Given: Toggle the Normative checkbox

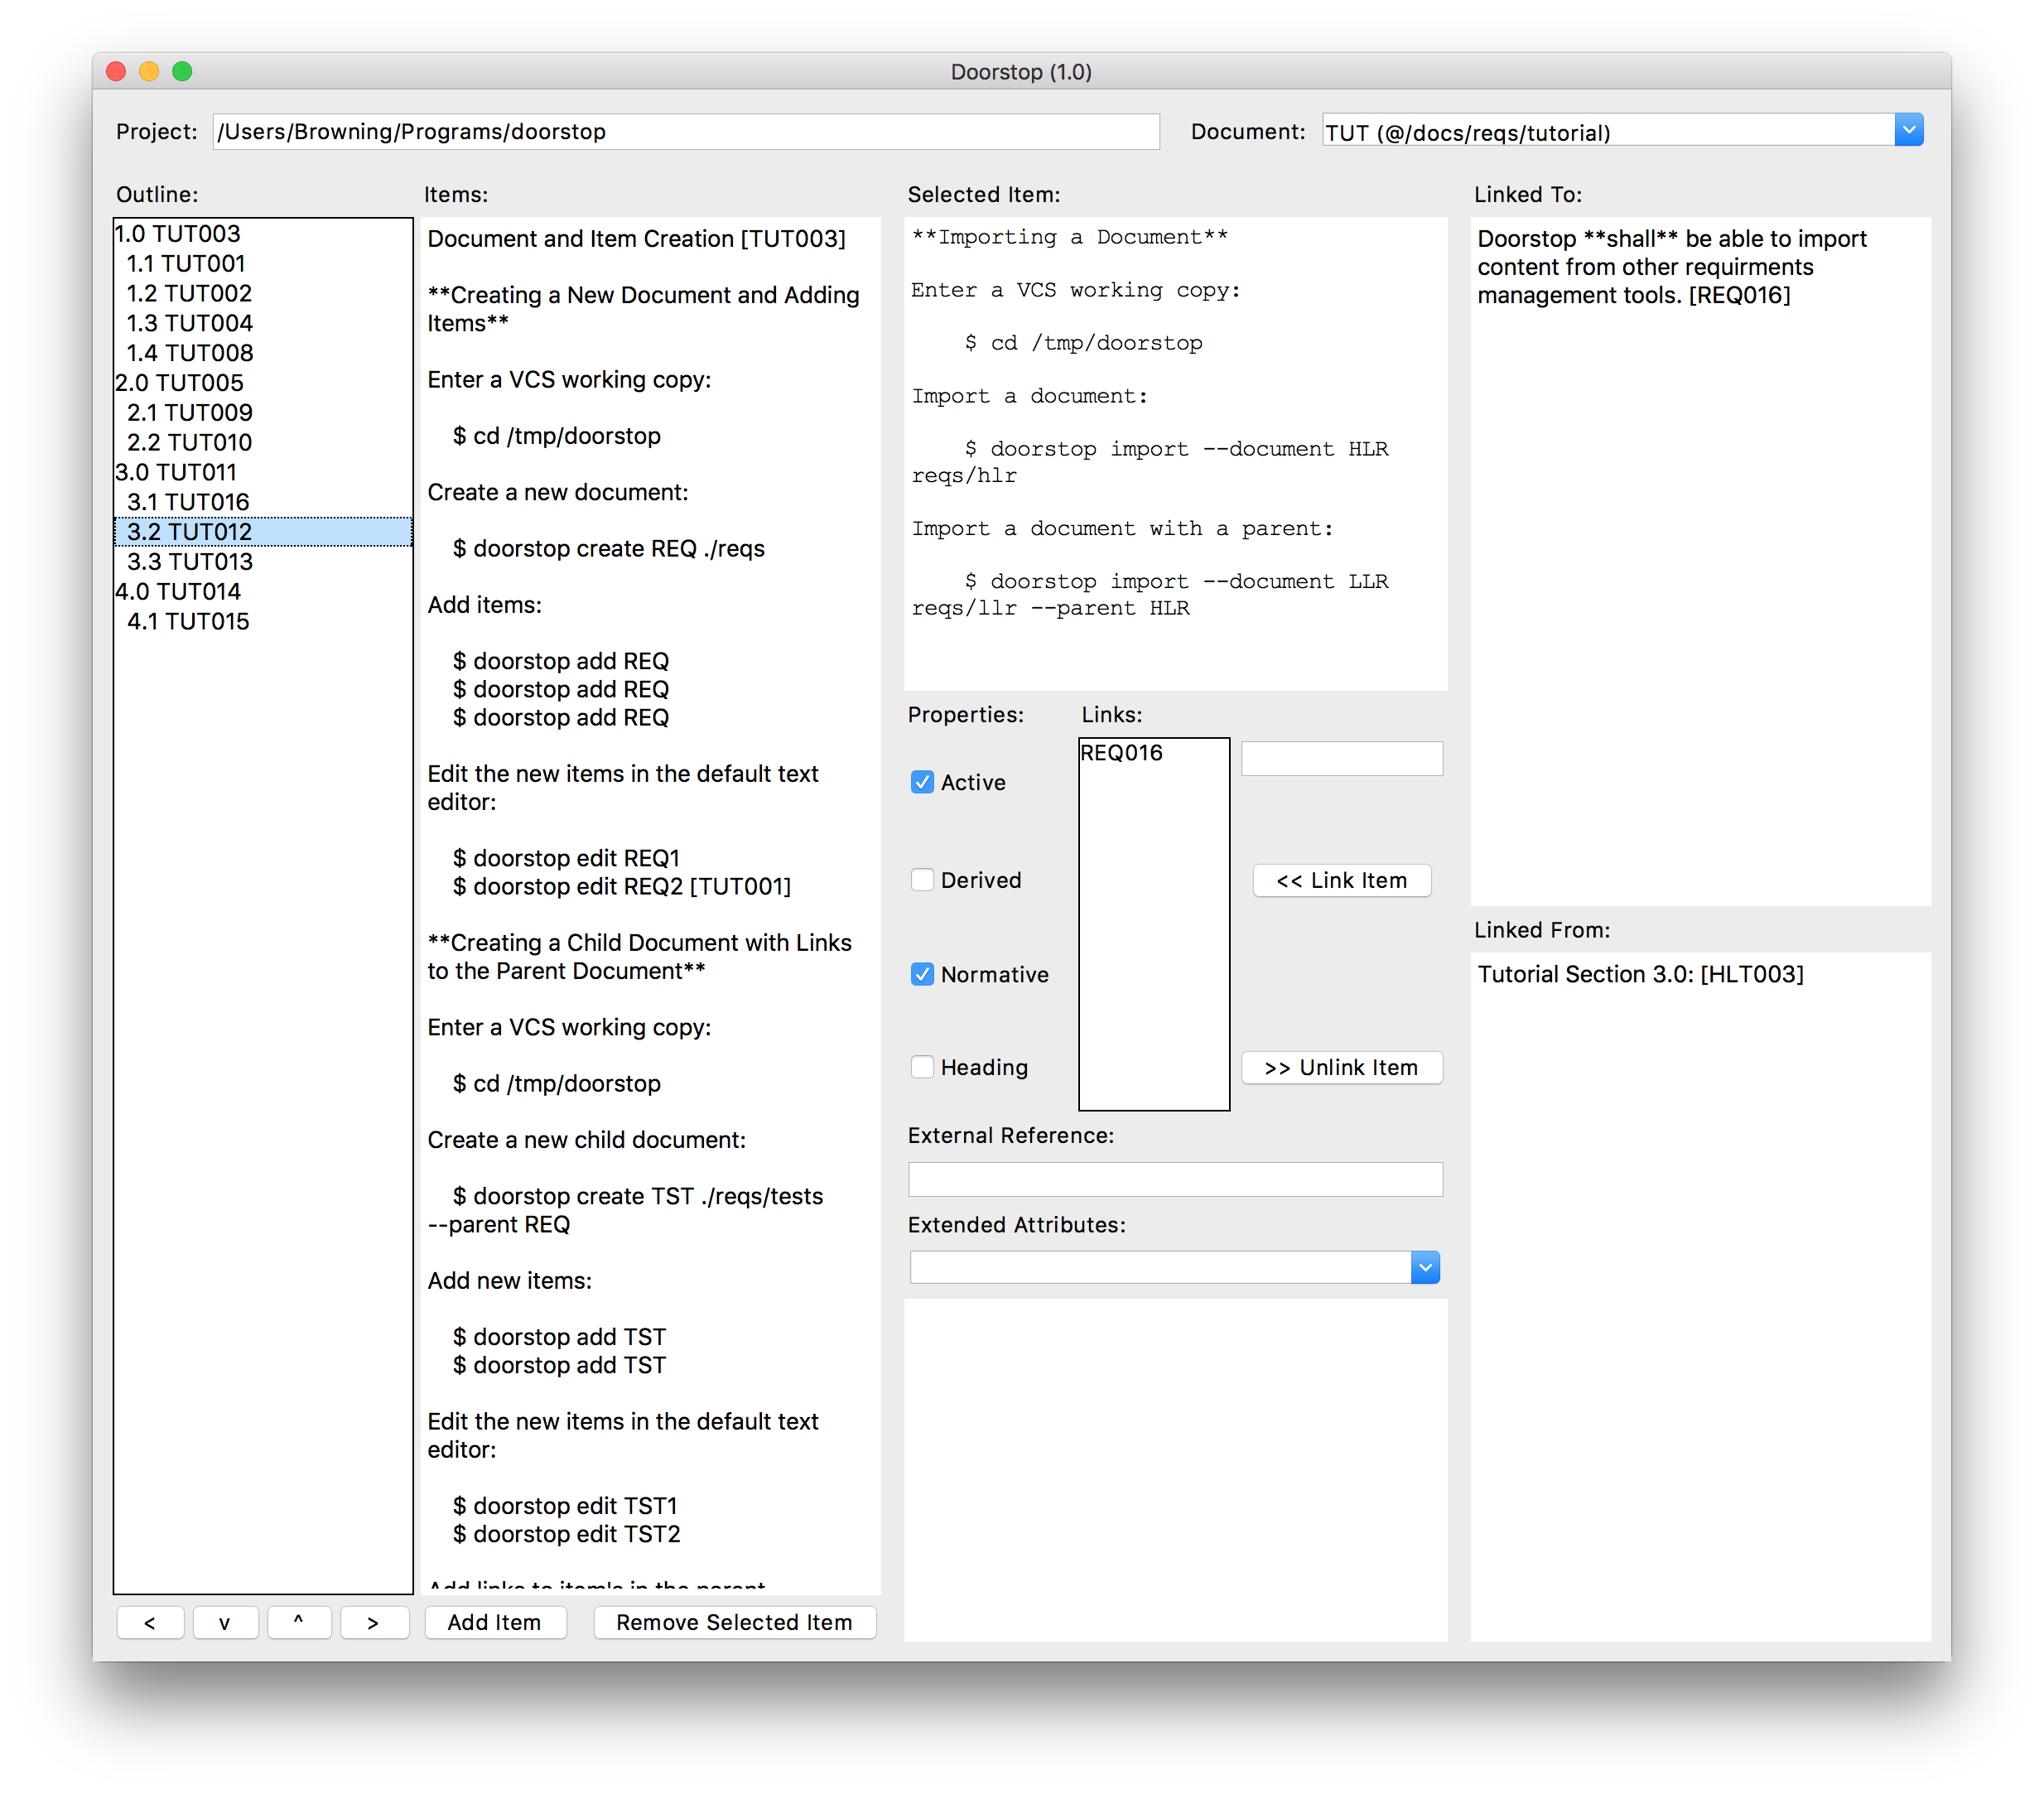Looking at the screenshot, I should point(922,974).
